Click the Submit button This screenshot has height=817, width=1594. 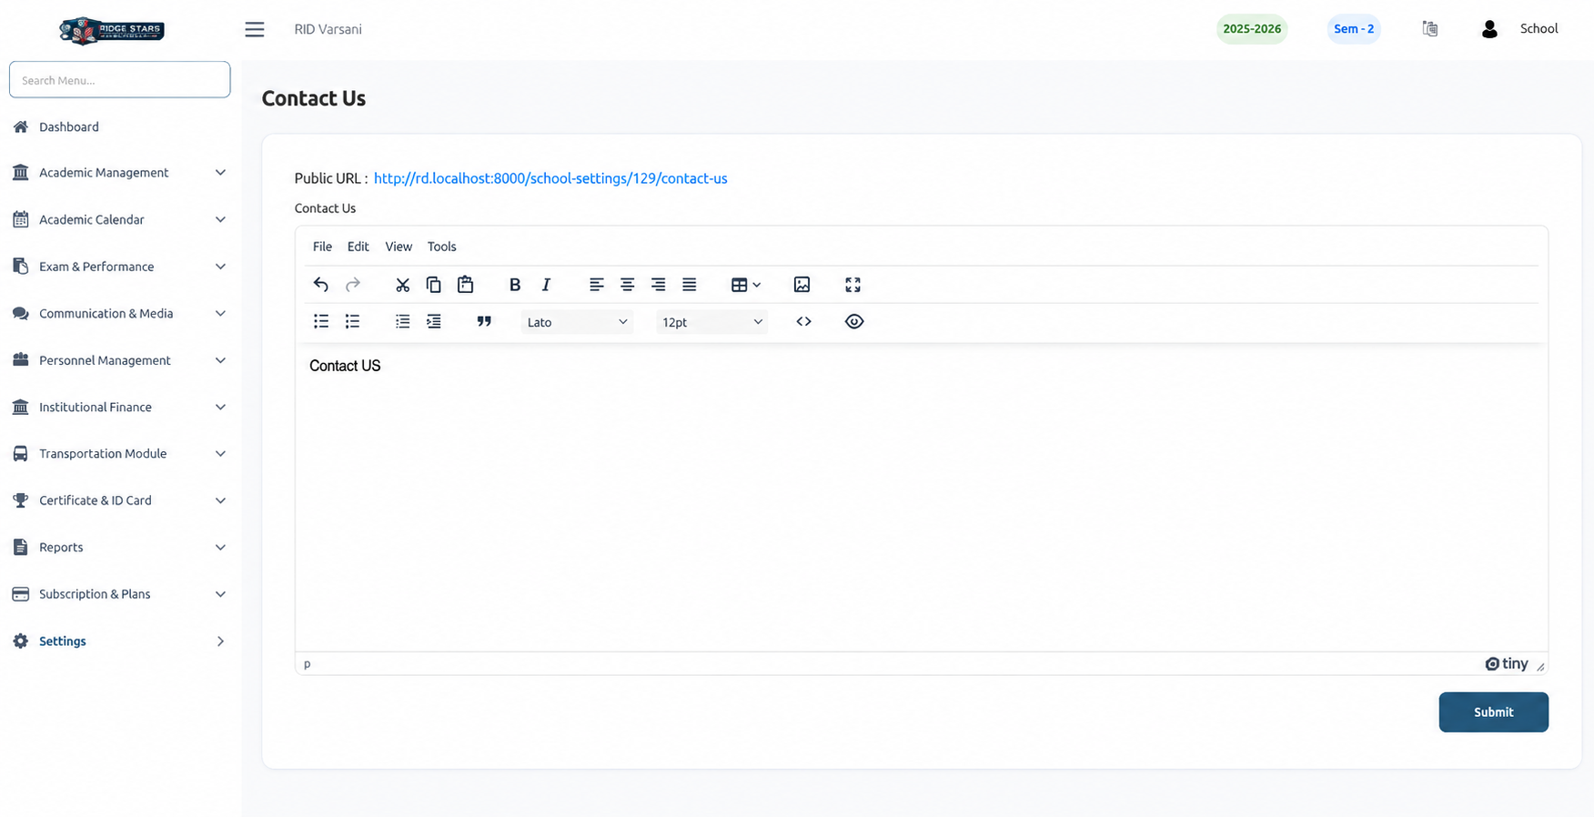pos(1493,712)
